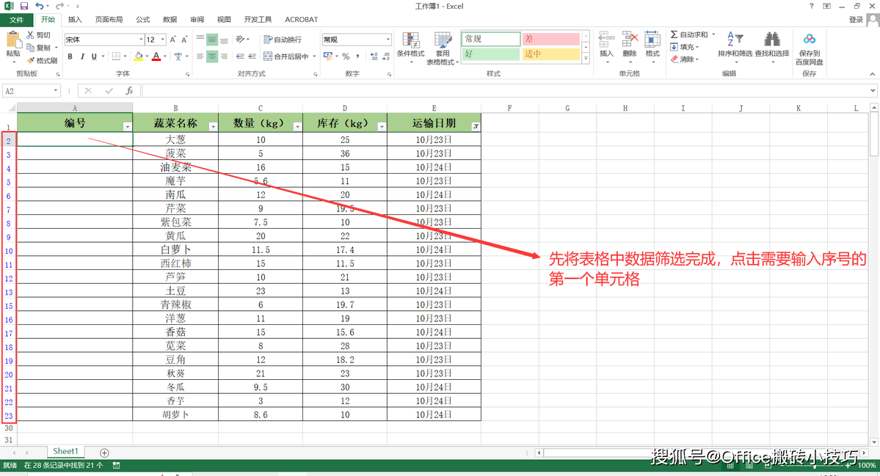Open filter dropdown on 库存（kg） column
This screenshot has width=880, height=476.
click(x=382, y=127)
